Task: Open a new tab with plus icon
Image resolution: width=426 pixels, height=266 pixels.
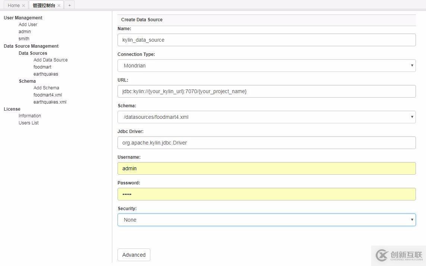Action: [69, 5]
